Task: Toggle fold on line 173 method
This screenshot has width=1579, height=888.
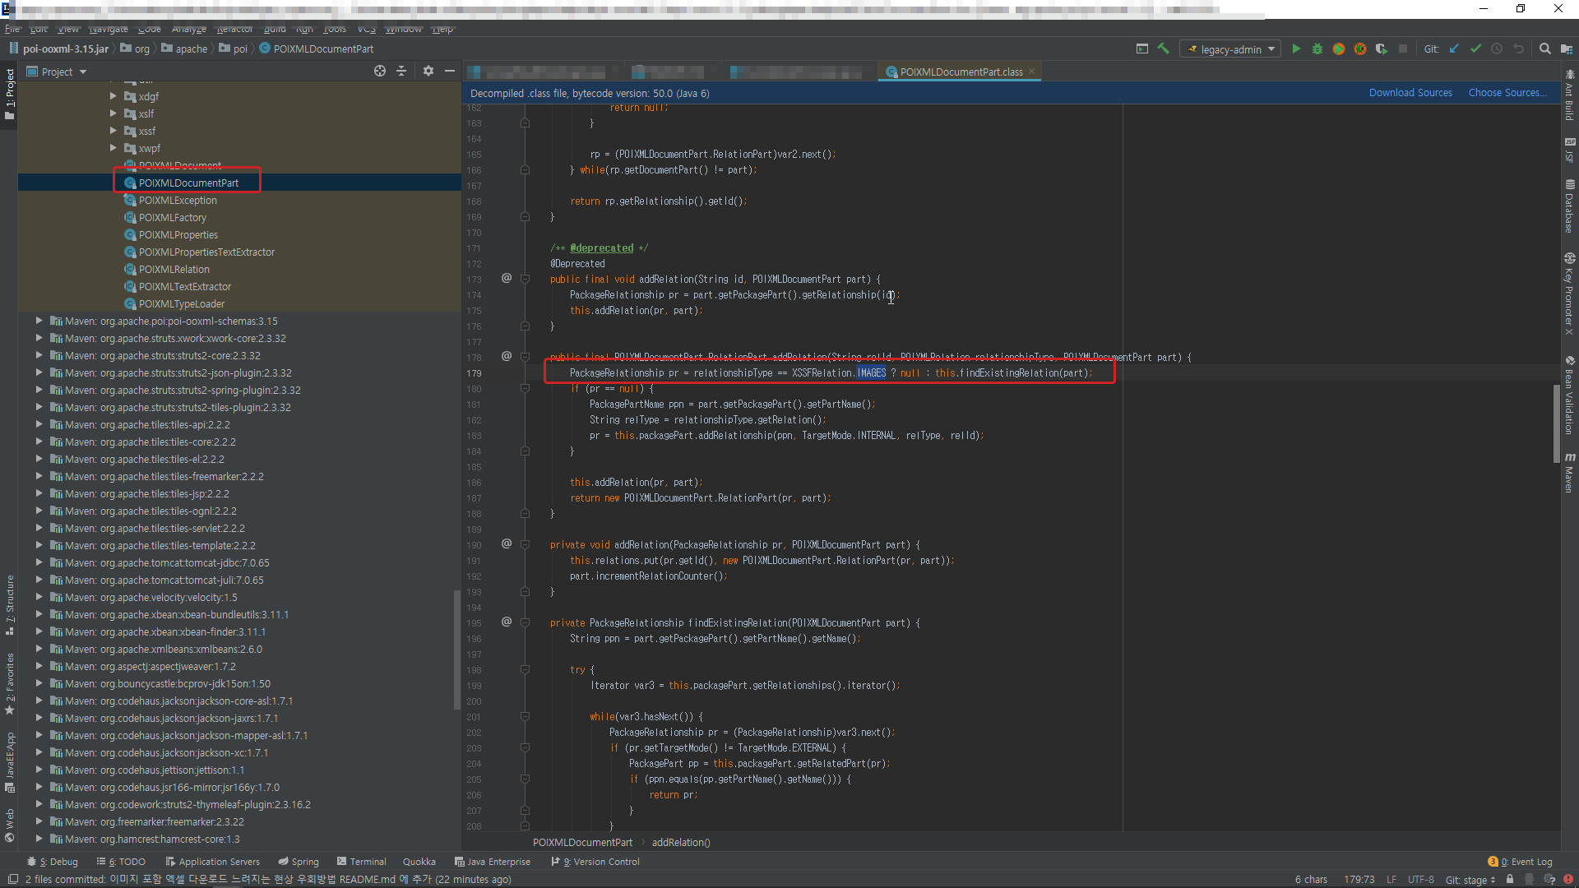Action: click(x=525, y=280)
